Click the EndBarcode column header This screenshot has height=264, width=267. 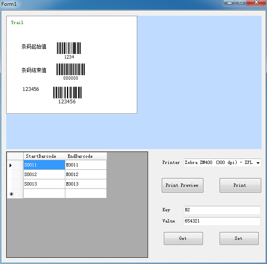tap(86, 156)
